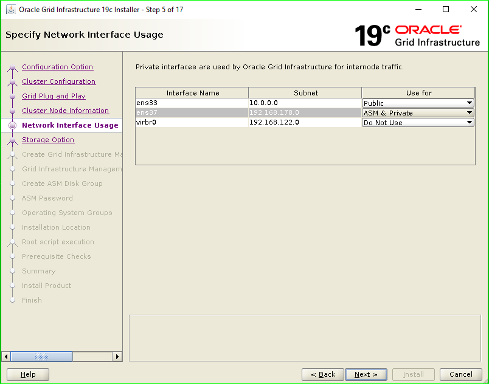The width and height of the screenshot is (489, 384).
Task: Click Network Interface Usage current step icon
Action: 13,125
